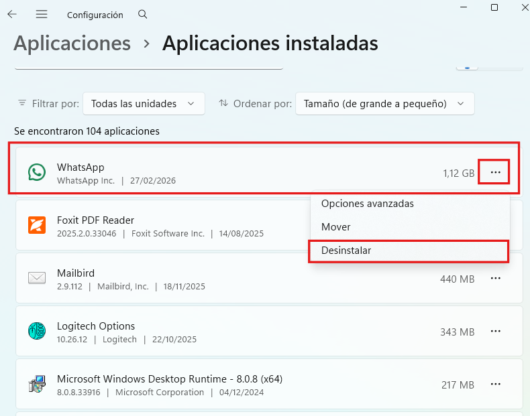Viewport: 530px width, 416px height.
Task: Click the 'Aplicaciones instaladas' heading
Action: 270,43
